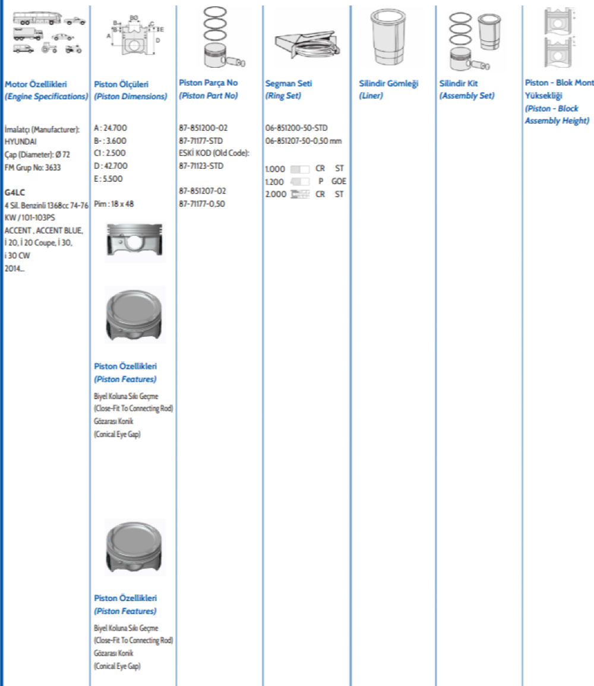Click part number 87-851207-02
594x686 pixels.
[x=203, y=191]
